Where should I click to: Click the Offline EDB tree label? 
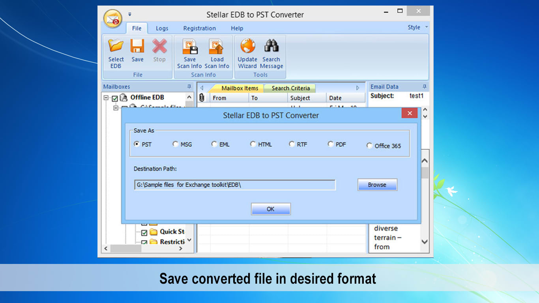point(147,97)
